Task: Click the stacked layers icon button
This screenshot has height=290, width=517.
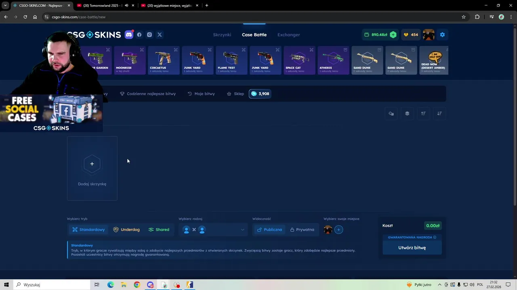Action: pos(407,114)
